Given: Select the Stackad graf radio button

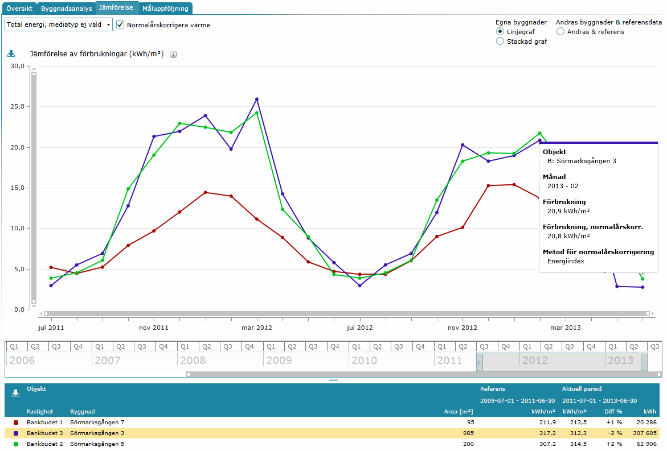Looking at the screenshot, I should tap(500, 41).
